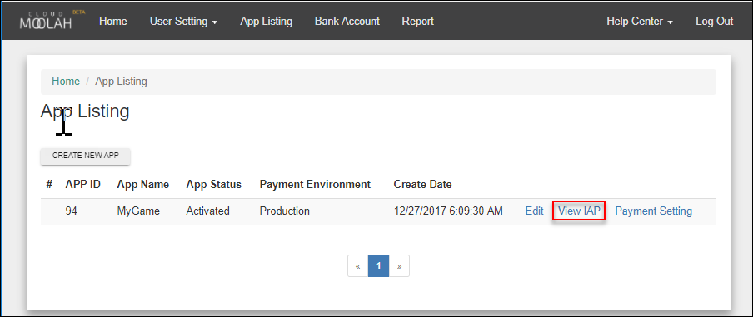Screen dimensions: 753x317
Task: Click the Create Date column header
Action: tap(422, 185)
